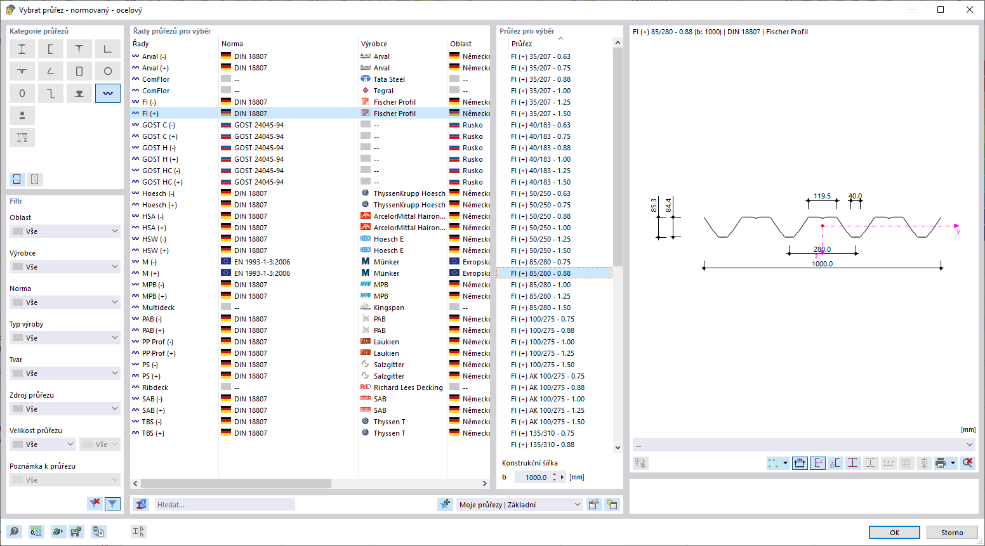Open section info icon beside search

pyautogui.click(x=142, y=504)
